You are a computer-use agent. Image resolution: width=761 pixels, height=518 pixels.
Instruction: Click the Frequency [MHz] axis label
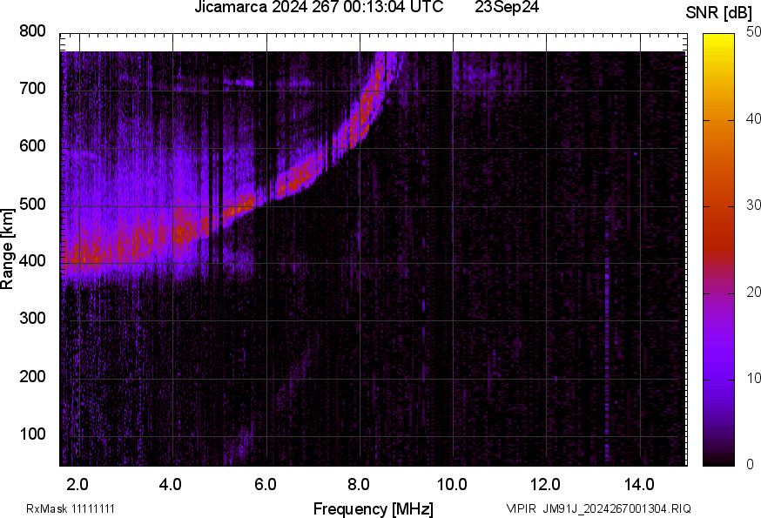[x=373, y=508]
